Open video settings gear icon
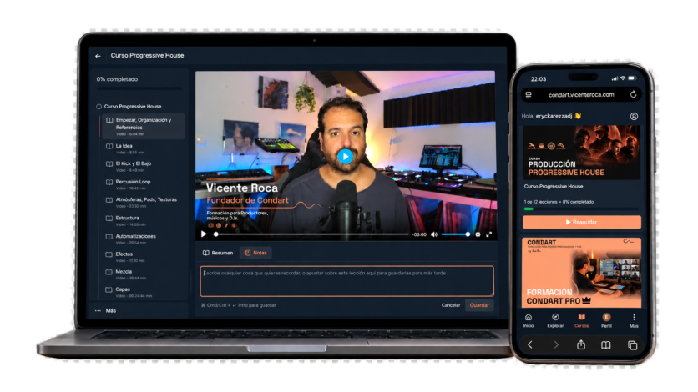 point(478,234)
